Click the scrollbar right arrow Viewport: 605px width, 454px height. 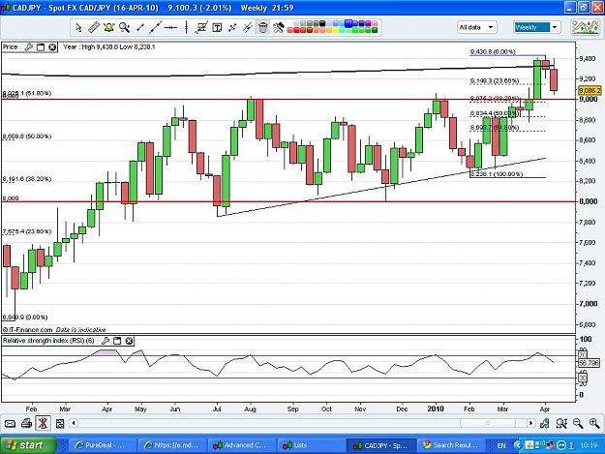tap(530, 423)
